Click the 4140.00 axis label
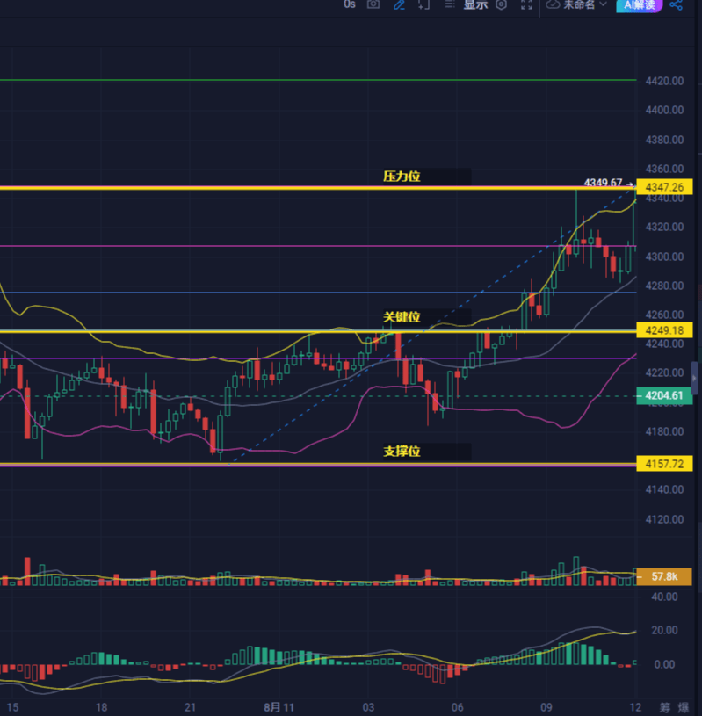 pos(664,489)
